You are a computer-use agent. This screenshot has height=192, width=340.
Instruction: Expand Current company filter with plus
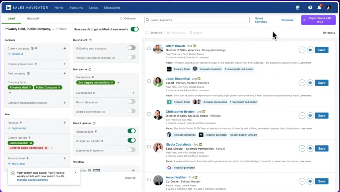[65, 48]
